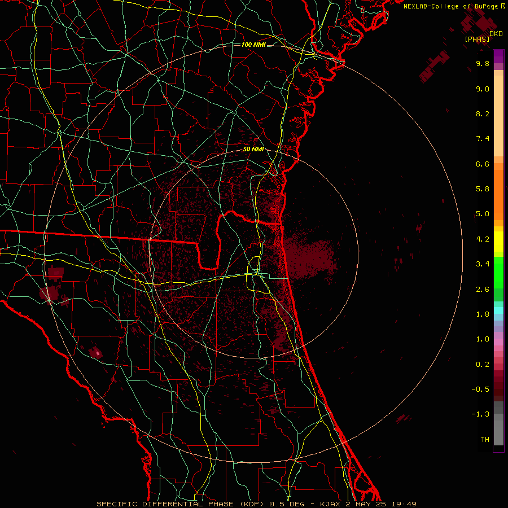Click the large offshore echo east of the coast
This screenshot has width=508, height=508.
309,259
